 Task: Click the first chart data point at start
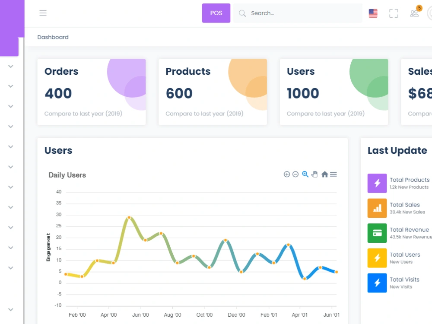pos(66,274)
